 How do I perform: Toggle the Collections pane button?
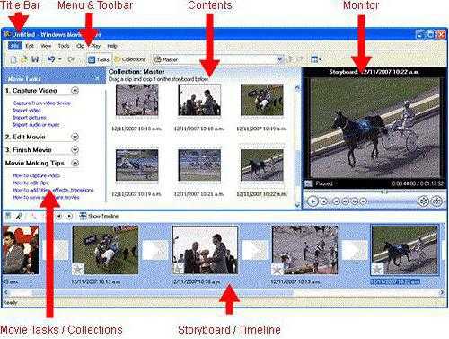(x=130, y=59)
